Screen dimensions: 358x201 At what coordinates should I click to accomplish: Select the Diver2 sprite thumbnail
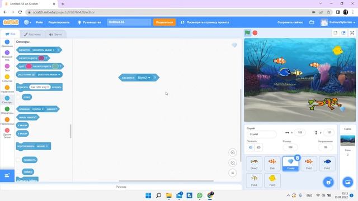tap(254, 164)
